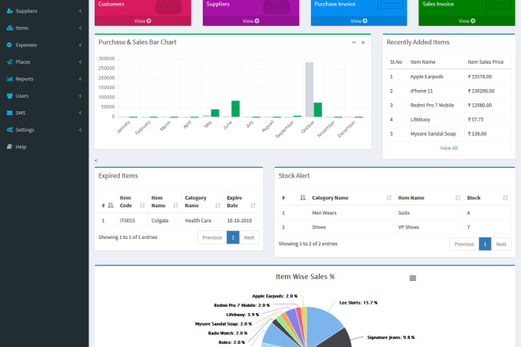This screenshot has height=347, width=521.
Task: Click the Places plane icon in sidebar
Action: (x=9, y=62)
